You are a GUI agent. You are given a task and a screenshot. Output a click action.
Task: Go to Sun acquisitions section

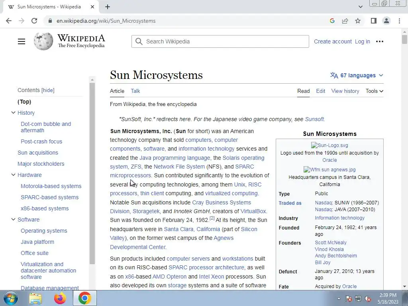click(38, 153)
